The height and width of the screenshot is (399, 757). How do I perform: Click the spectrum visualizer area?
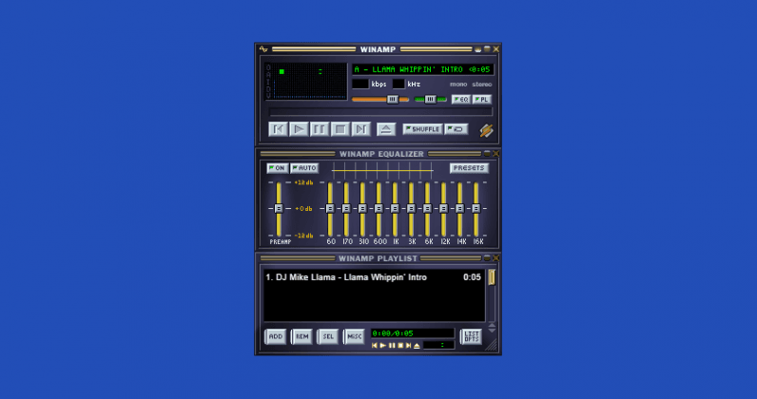pyautogui.click(x=309, y=89)
